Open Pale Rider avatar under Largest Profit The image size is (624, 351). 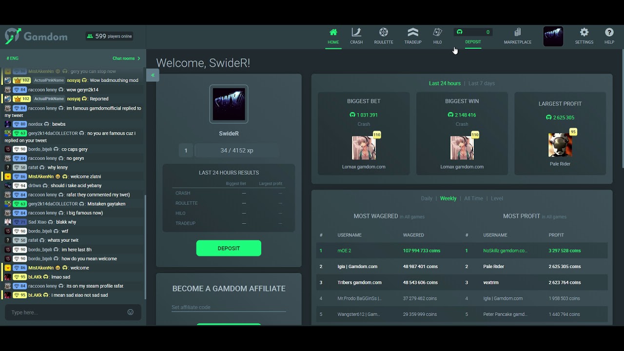coord(560,145)
